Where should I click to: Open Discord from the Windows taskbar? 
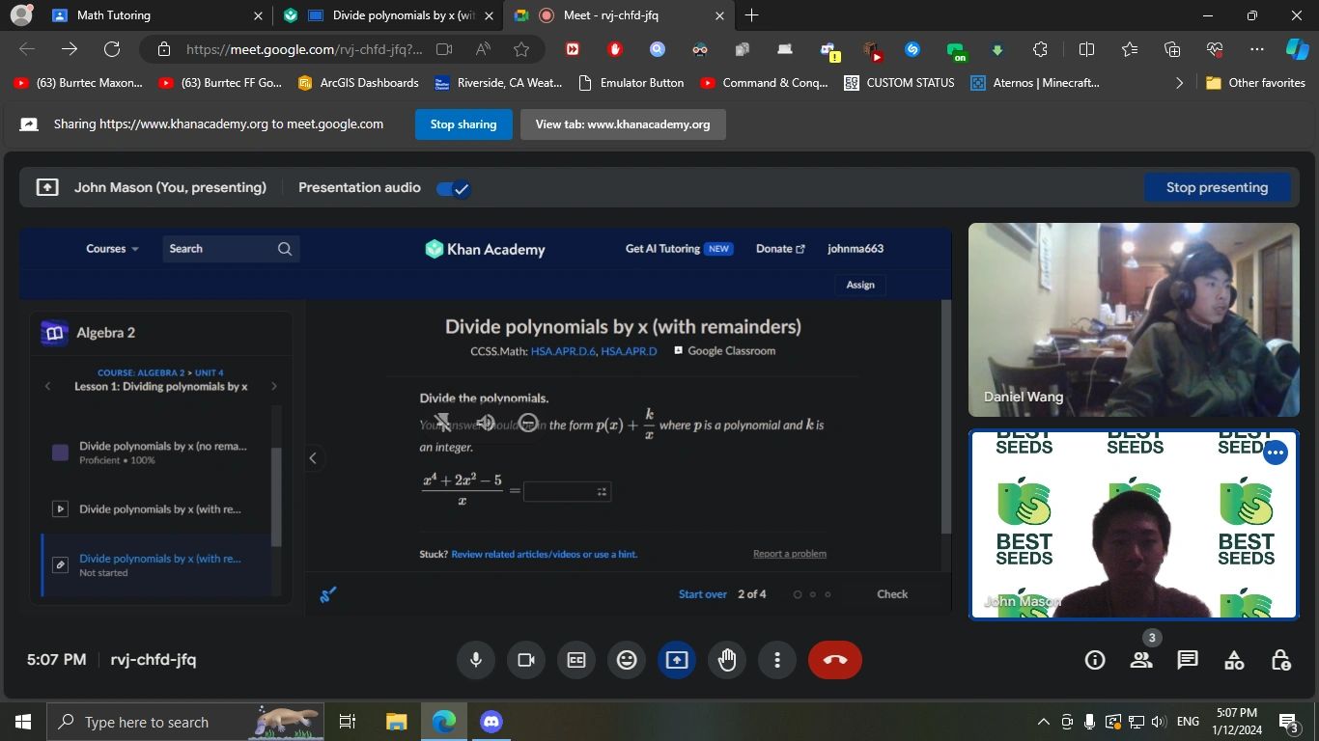click(x=491, y=722)
